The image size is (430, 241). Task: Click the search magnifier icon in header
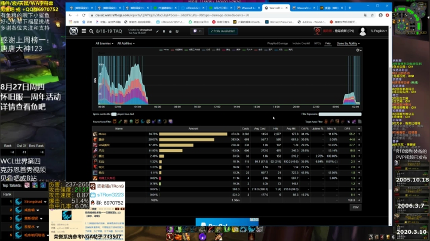pyautogui.click(x=91, y=31)
